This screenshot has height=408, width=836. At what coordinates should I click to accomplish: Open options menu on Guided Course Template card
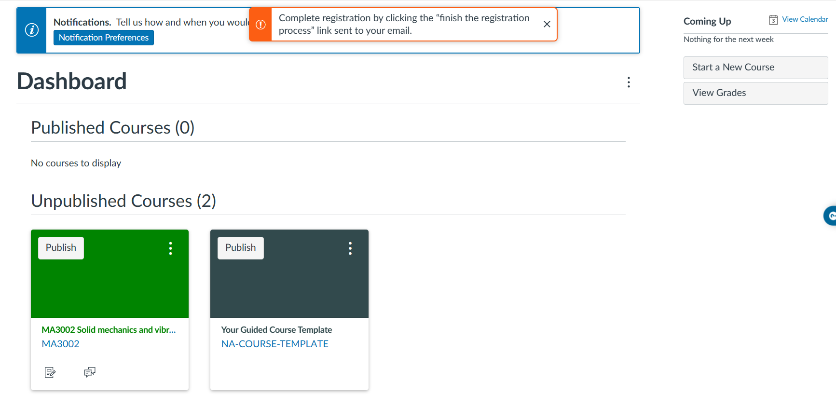click(x=350, y=248)
